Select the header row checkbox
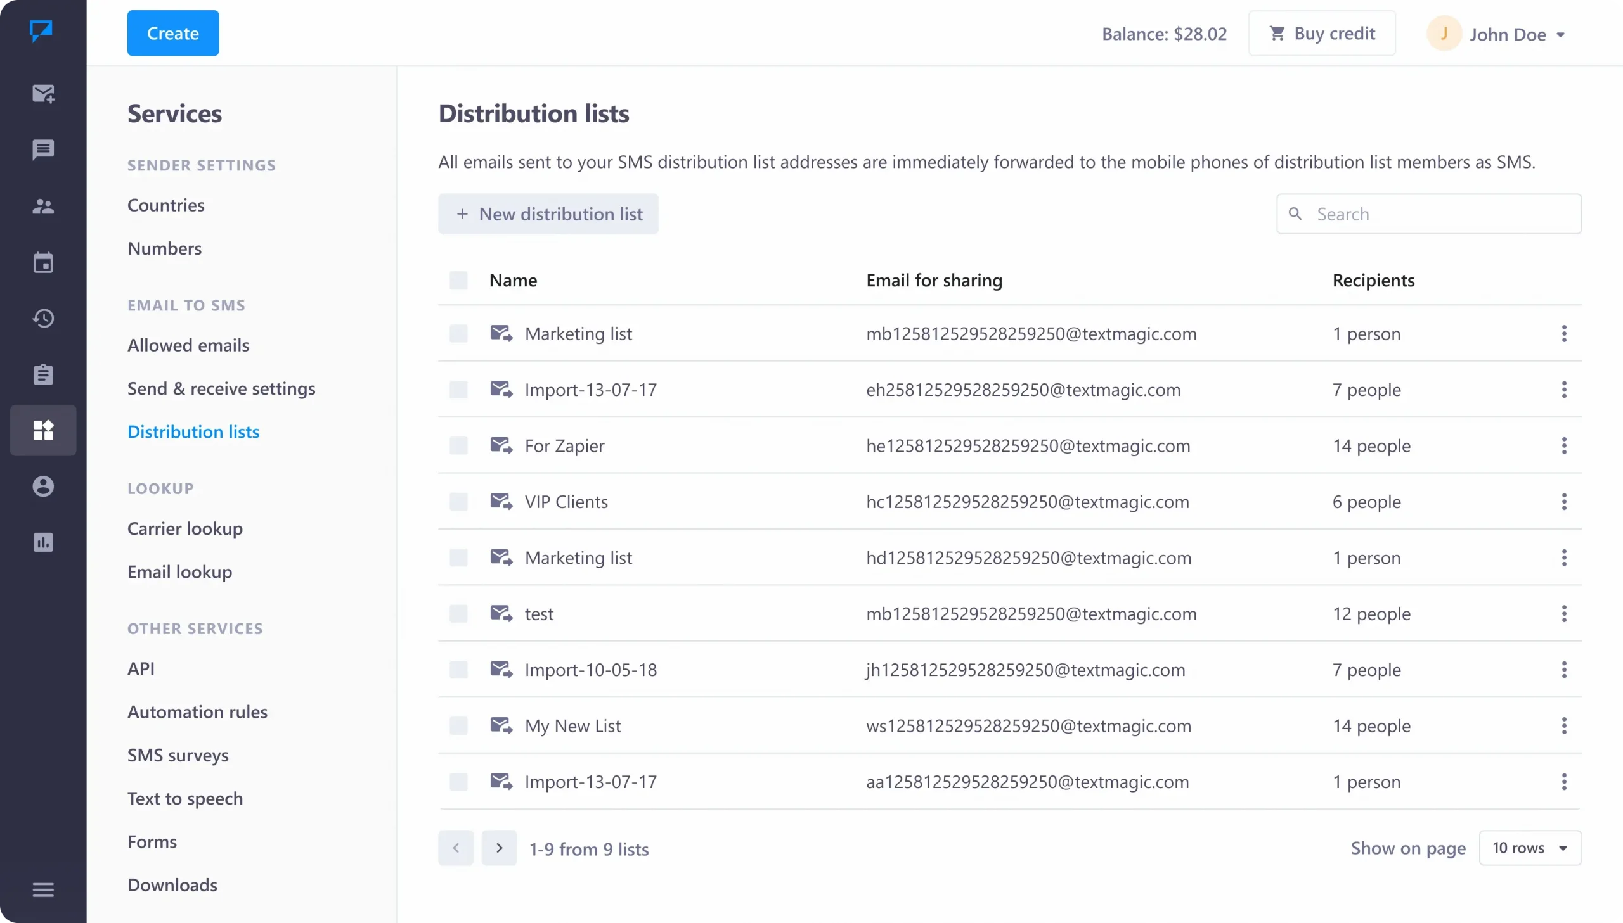Screen dimensions: 1623x923 pyautogui.click(x=458, y=279)
